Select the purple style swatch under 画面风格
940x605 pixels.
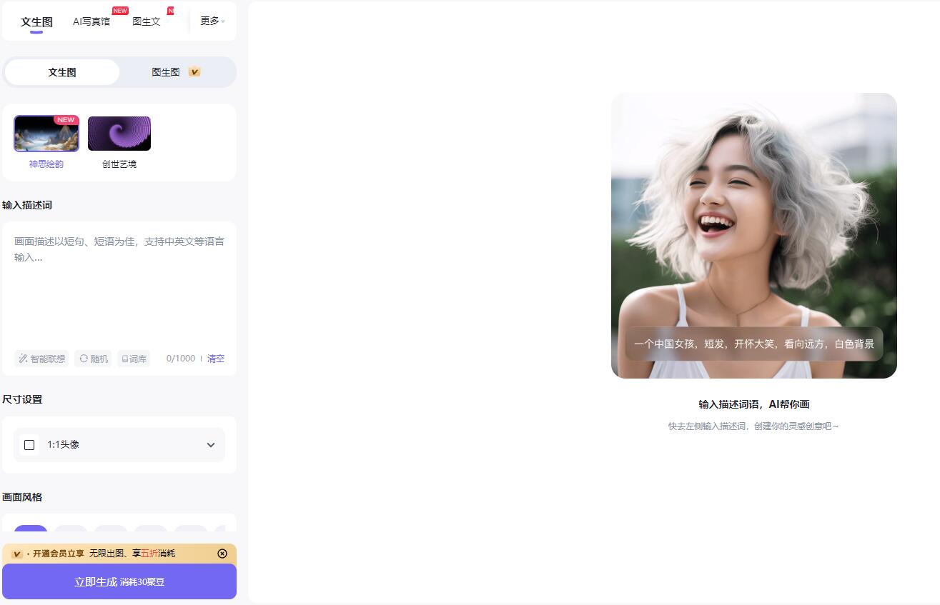(31, 531)
